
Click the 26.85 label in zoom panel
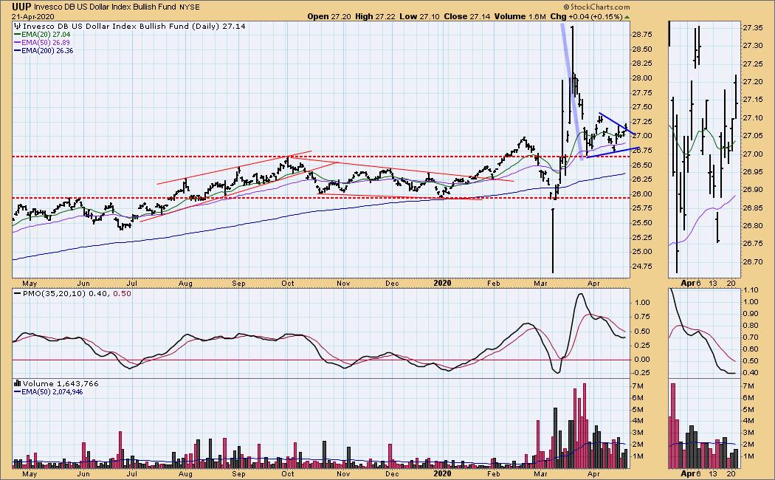point(752,208)
